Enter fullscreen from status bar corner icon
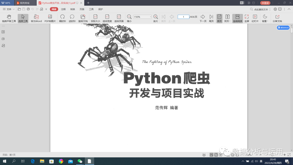Screen dimensions: 293x165 click(x=289, y=155)
